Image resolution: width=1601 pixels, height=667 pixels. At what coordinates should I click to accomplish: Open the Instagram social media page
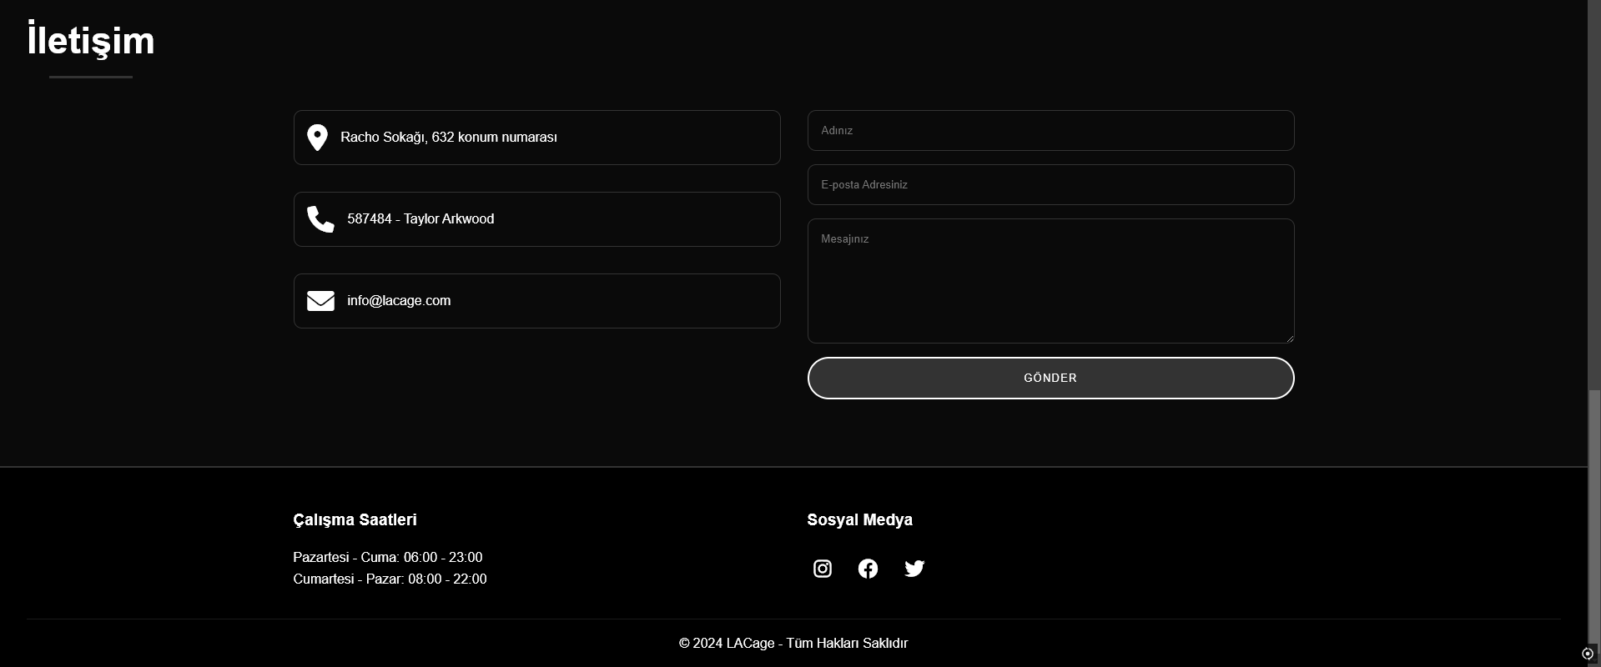click(822, 569)
